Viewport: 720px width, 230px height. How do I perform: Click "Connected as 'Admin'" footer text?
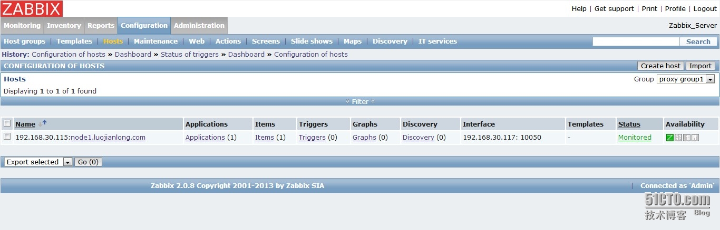point(677,185)
